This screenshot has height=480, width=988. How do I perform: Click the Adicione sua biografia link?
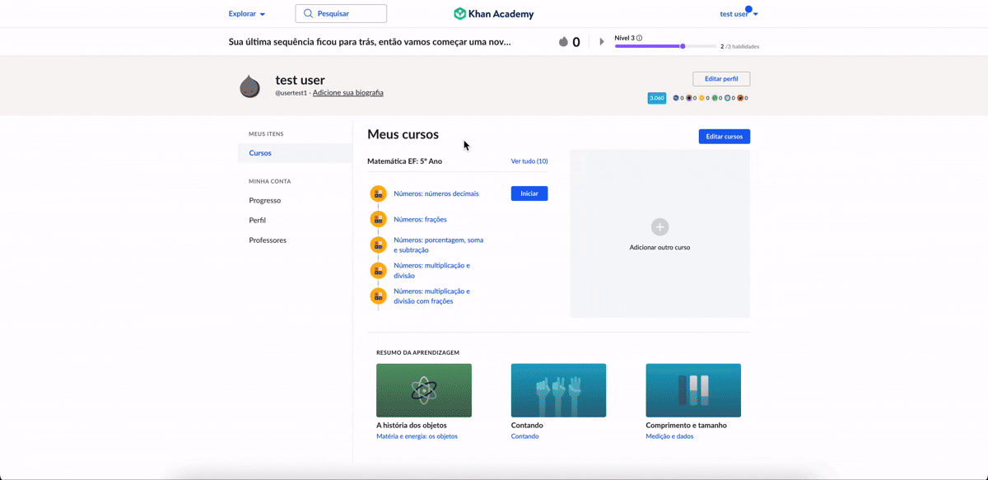[x=347, y=93]
